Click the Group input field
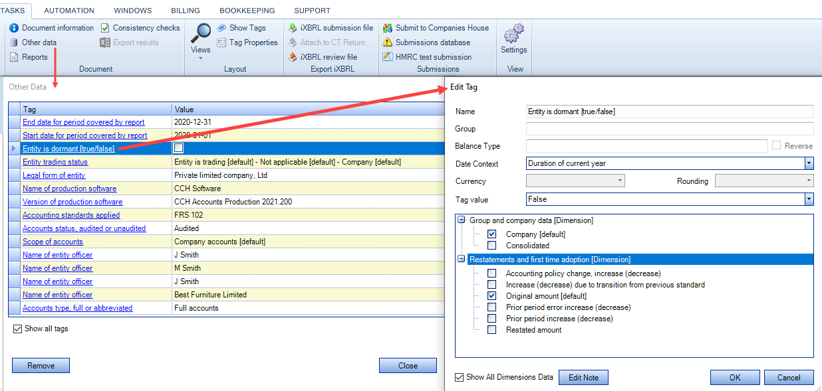 (670, 129)
